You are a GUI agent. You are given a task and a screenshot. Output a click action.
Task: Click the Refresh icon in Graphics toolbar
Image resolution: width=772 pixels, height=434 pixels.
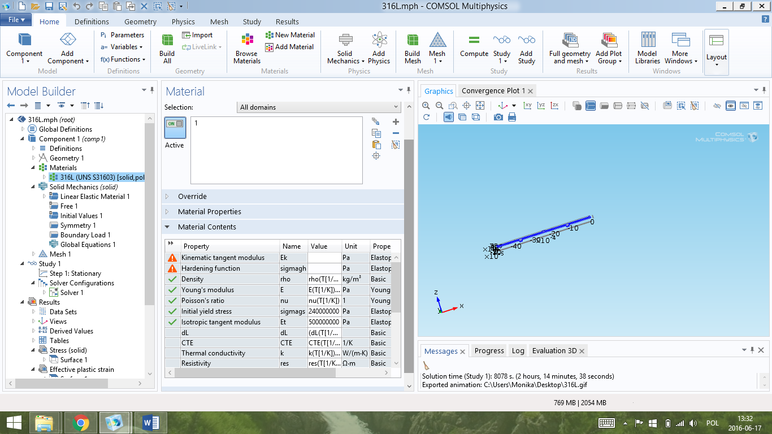(426, 117)
